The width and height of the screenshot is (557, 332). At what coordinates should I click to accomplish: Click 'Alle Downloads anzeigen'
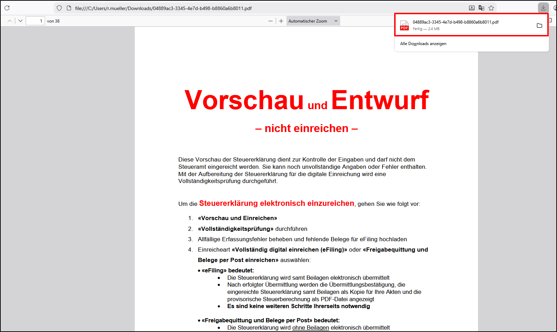pyautogui.click(x=423, y=44)
